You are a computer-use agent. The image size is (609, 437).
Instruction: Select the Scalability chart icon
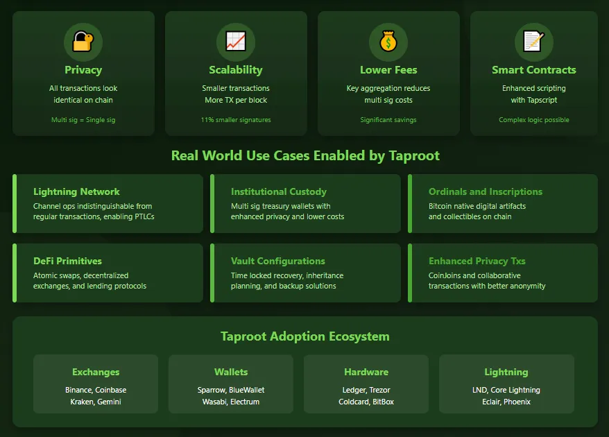tap(236, 42)
